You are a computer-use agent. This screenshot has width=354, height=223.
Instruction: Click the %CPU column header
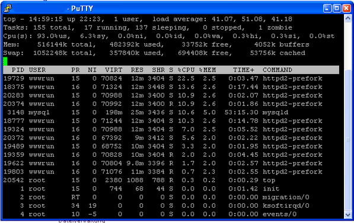coord(186,70)
